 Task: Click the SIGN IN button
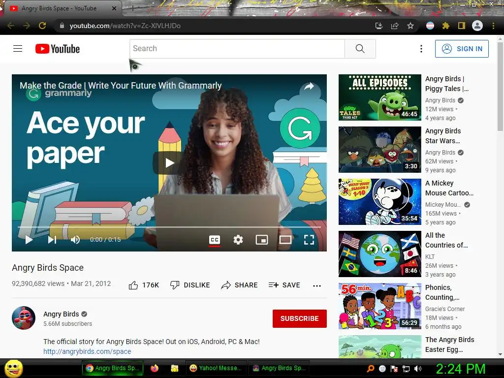462,49
